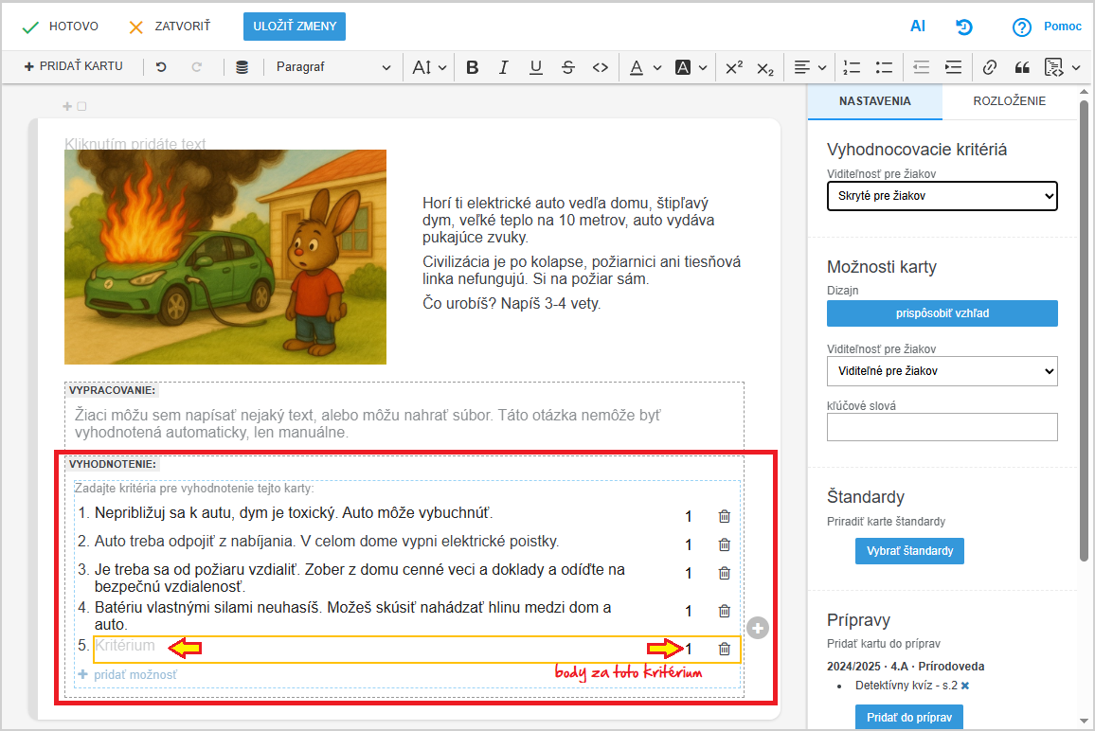Open the version history icon
Viewport: 1095px width, 731px height.
pos(963,27)
